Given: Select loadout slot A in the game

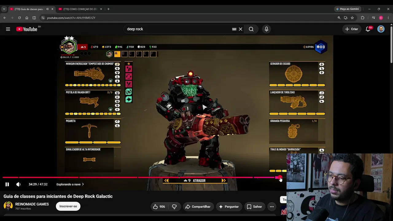Looking at the screenshot, I should (117, 54).
